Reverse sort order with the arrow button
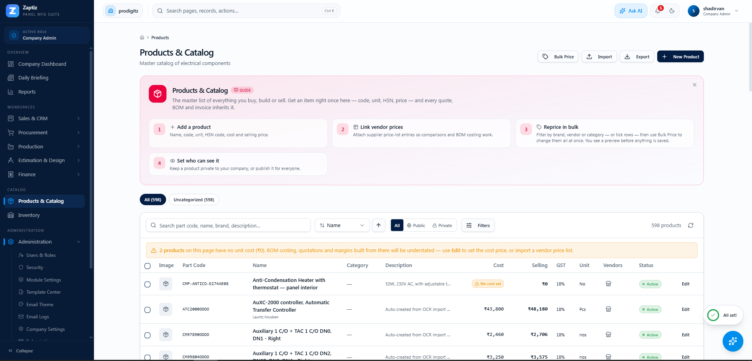Screen dimensions: 752x361 point(379,226)
